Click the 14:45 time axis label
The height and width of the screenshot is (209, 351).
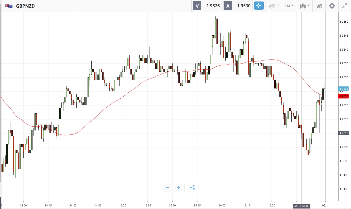point(98,205)
